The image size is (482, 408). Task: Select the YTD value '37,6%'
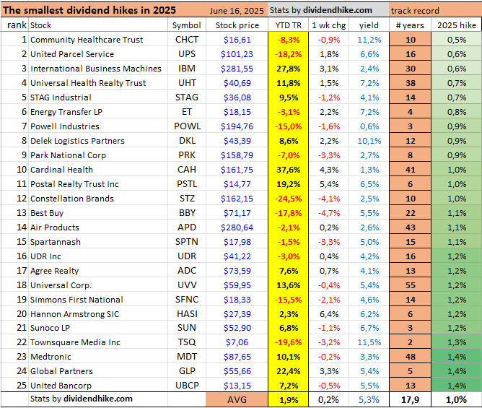tap(289, 170)
